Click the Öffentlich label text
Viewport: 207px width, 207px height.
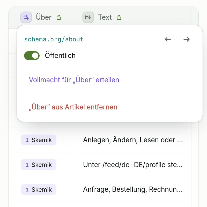coord(60,56)
